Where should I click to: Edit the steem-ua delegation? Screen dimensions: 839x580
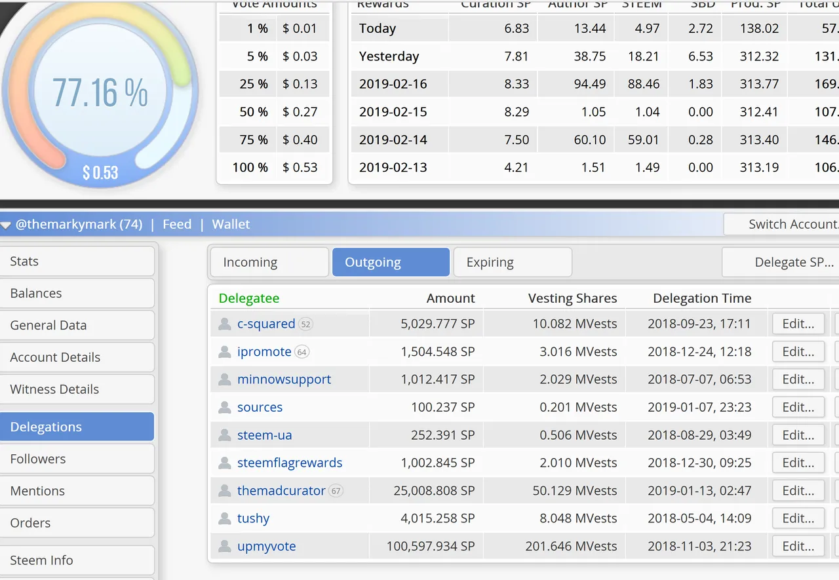point(798,435)
